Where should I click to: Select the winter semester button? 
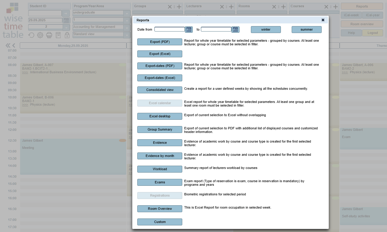click(266, 29)
